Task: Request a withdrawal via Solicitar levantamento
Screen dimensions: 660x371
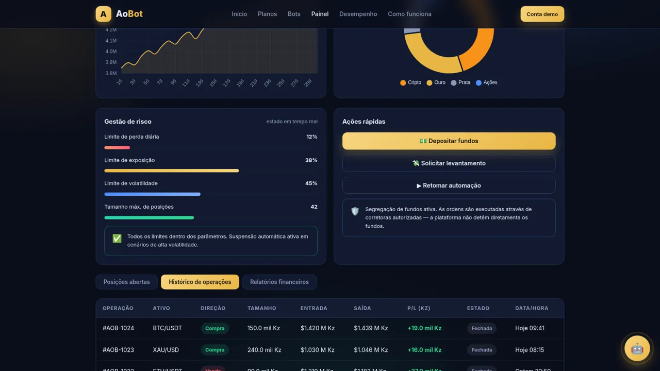Action: click(x=449, y=163)
